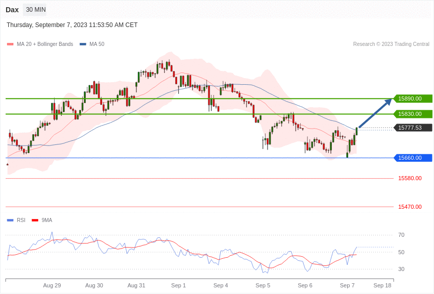Click the red 9MA legend swatch
Image resolution: width=434 pixels, height=294 pixels.
(x=35, y=220)
